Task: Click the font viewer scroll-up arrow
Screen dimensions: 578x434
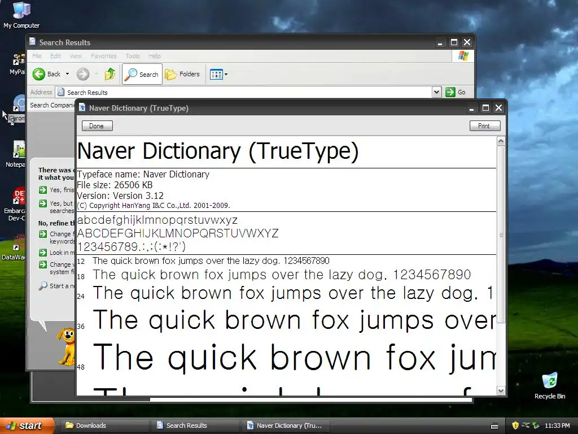Action: (x=501, y=141)
